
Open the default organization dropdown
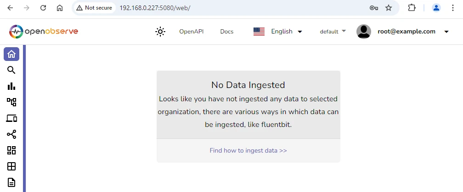point(333,32)
